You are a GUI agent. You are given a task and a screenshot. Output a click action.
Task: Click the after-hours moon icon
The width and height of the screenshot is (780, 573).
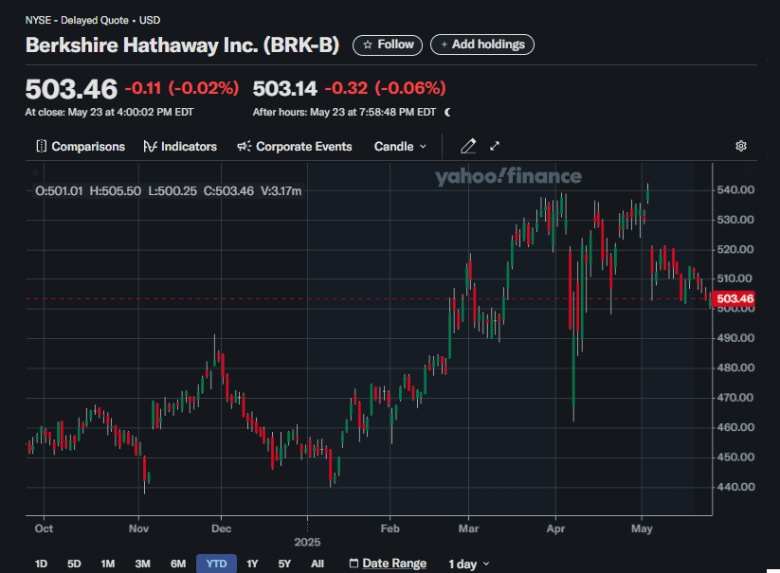coord(447,112)
